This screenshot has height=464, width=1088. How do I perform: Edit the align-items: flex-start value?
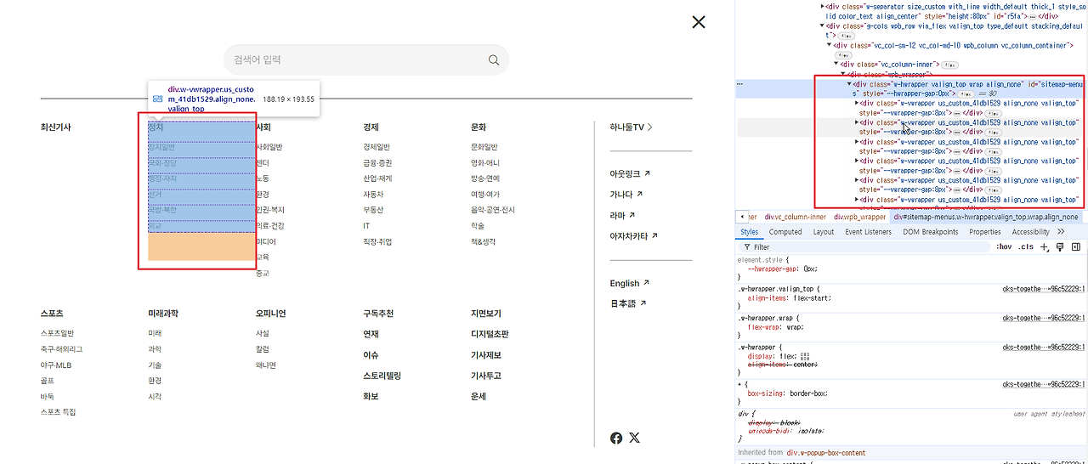(x=810, y=298)
